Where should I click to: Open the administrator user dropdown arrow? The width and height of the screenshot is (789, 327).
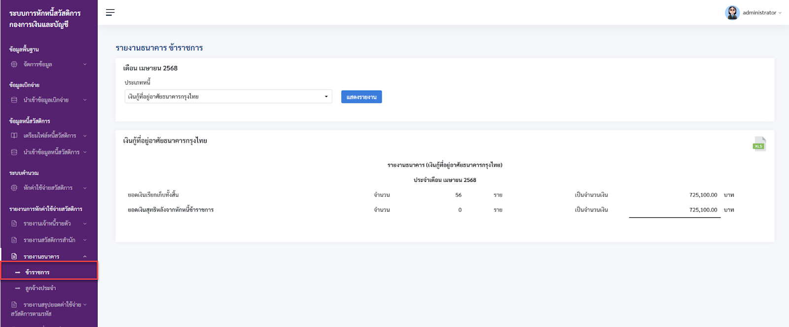[780, 13]
